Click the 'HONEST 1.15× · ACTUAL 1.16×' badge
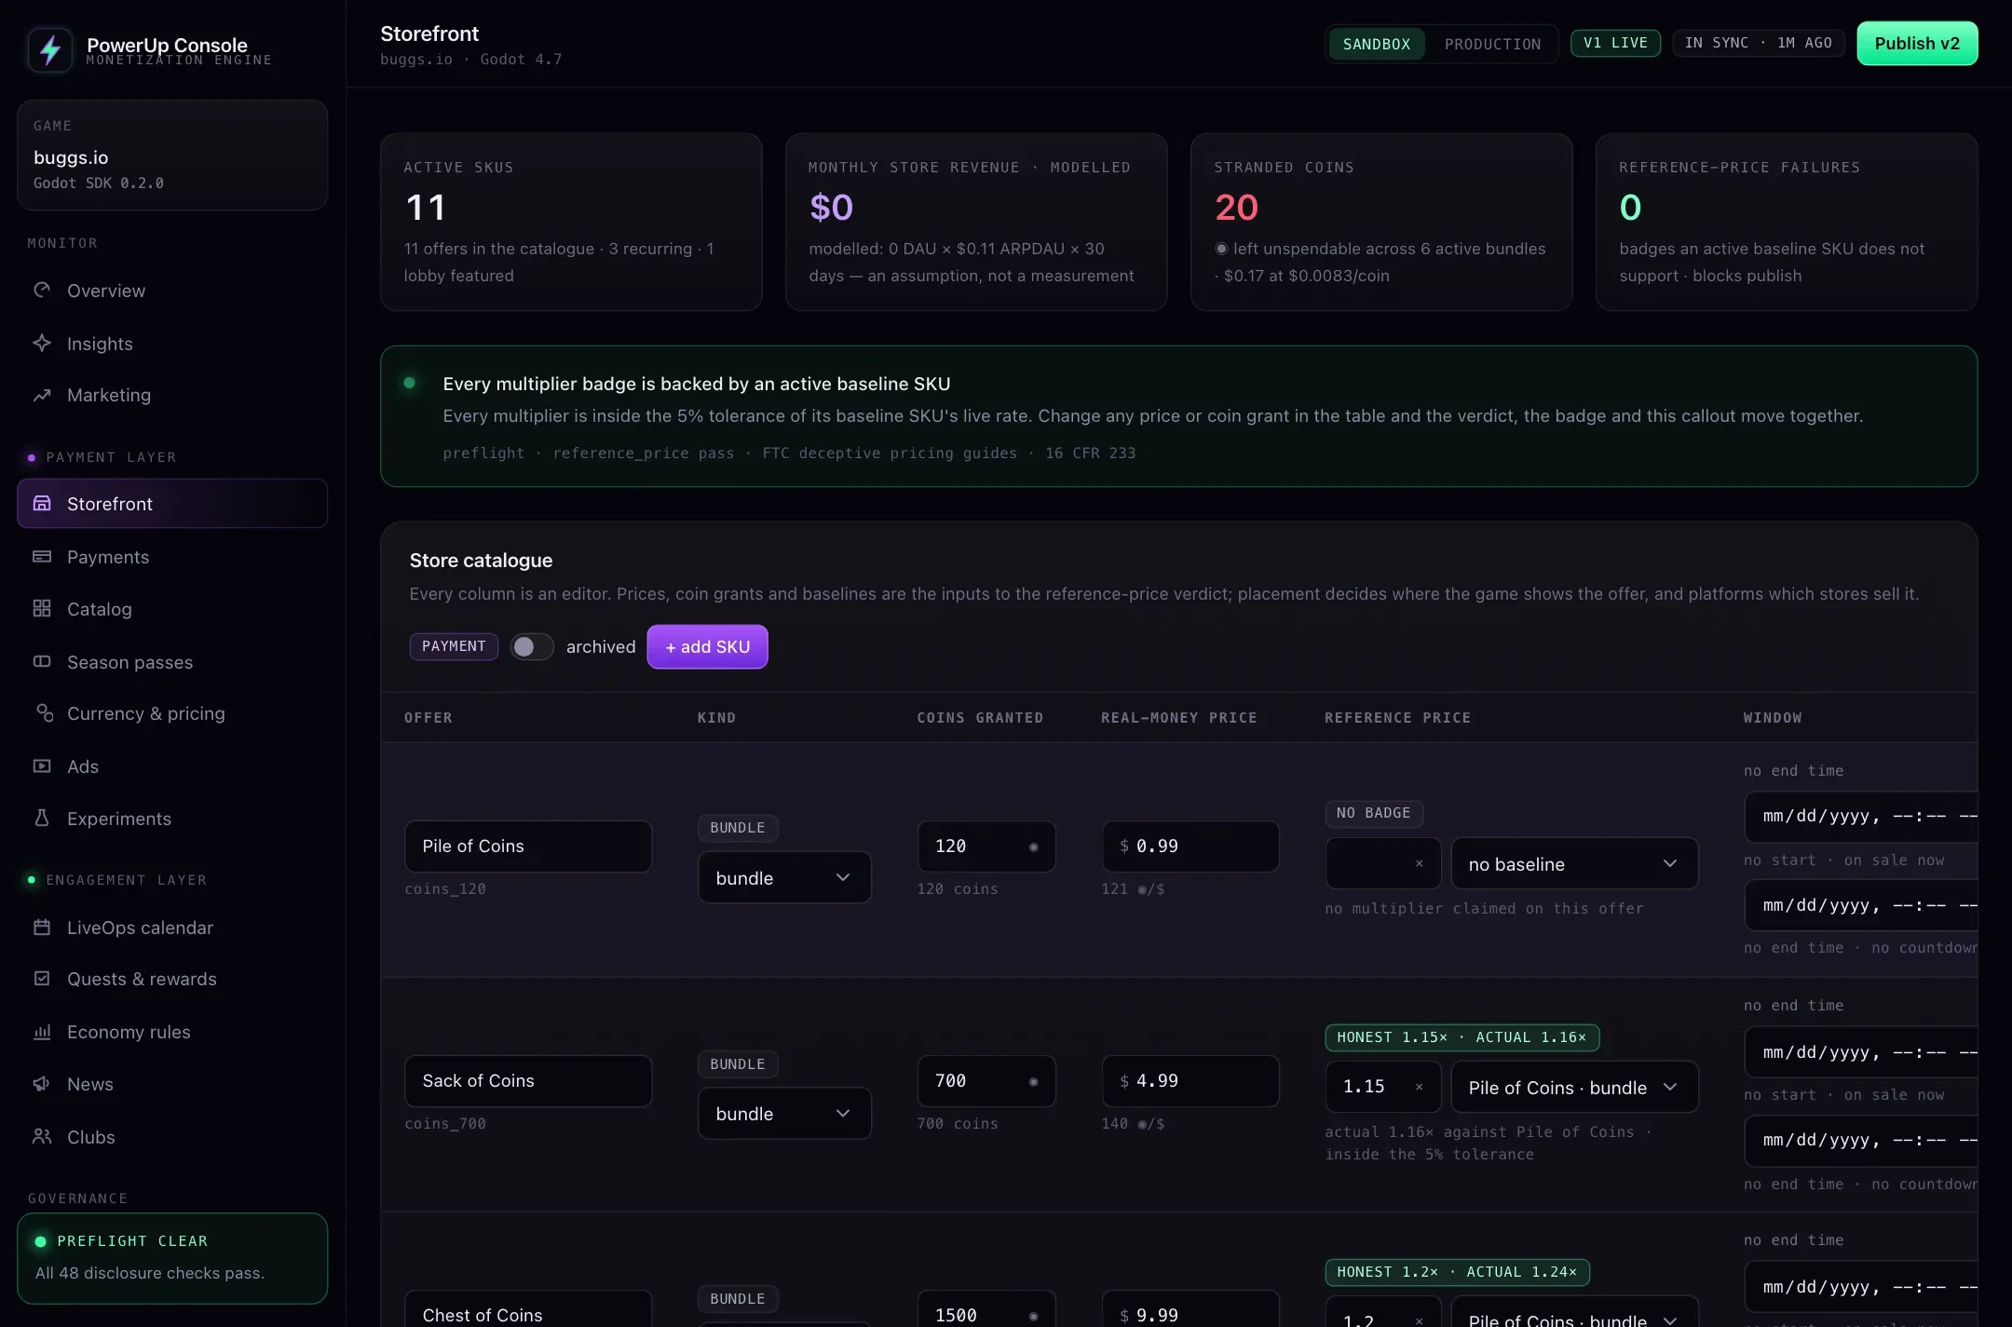 pos(1462,1037)
